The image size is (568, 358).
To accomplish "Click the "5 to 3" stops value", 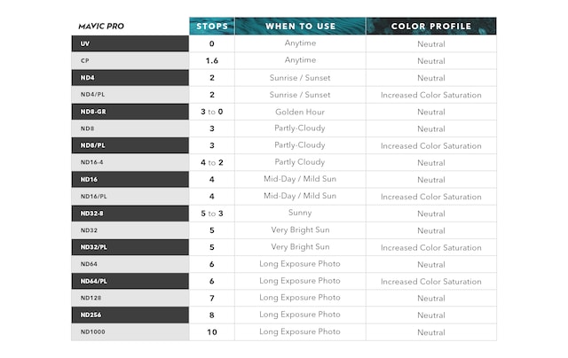I will pyautogui.click(x=211, y=214).
